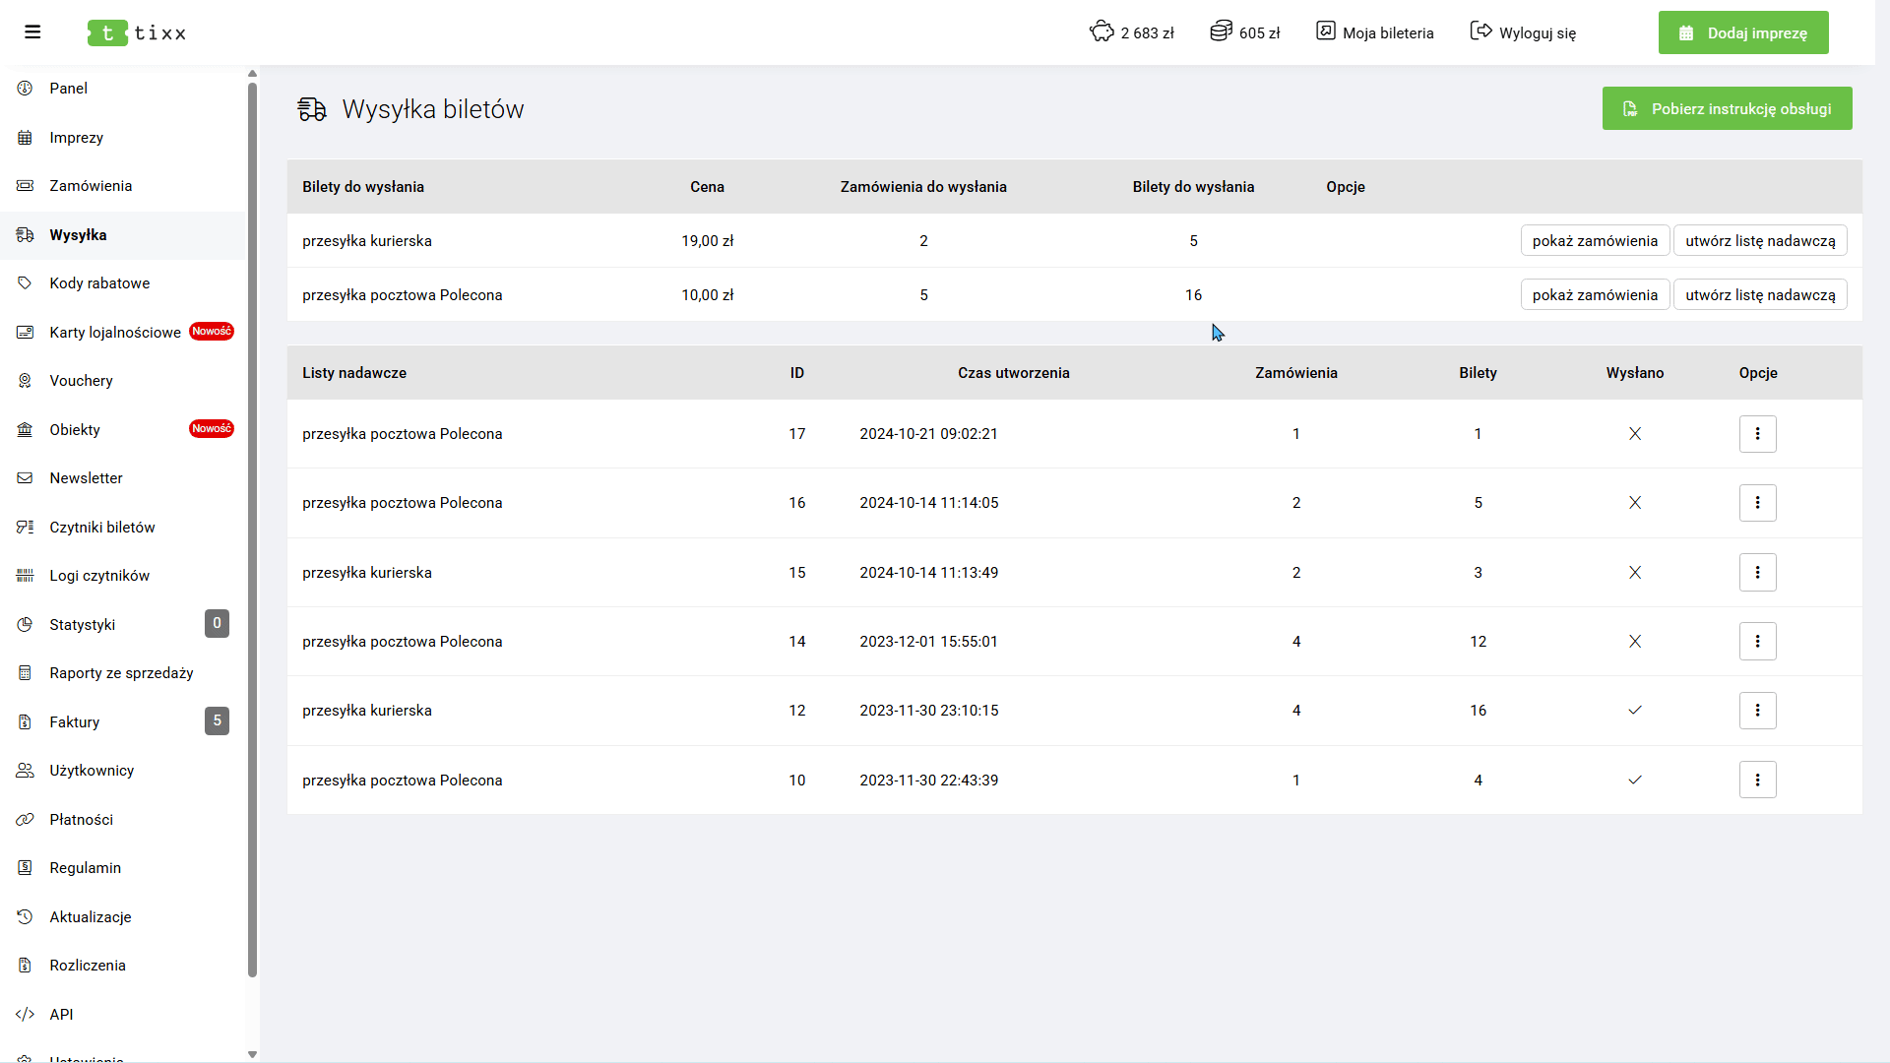Go to Kody rabatowe sidebar item
Viewport: 1890px width, 1063px height.
99,283
